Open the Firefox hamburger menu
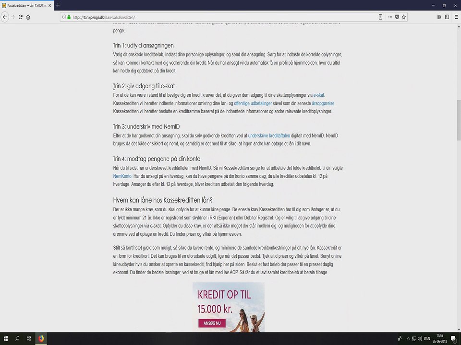 (x=456, y=17)
